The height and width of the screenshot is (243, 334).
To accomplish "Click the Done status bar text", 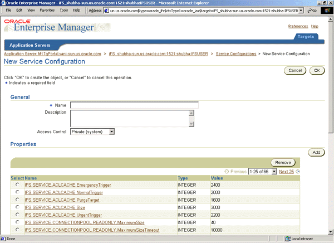I will coord(11,239).
